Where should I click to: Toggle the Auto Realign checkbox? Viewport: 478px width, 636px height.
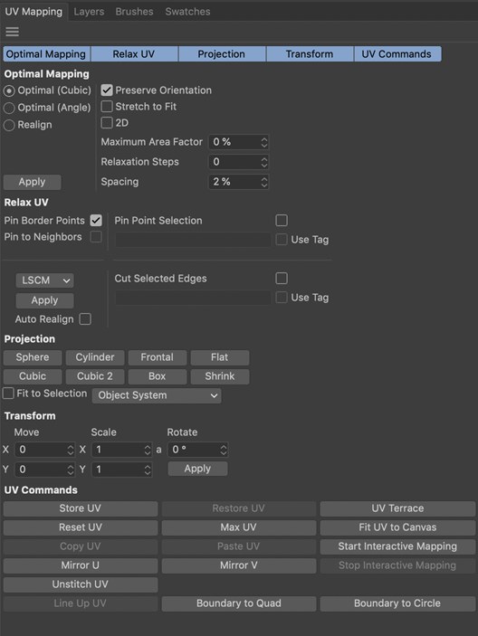pos(85,319)
